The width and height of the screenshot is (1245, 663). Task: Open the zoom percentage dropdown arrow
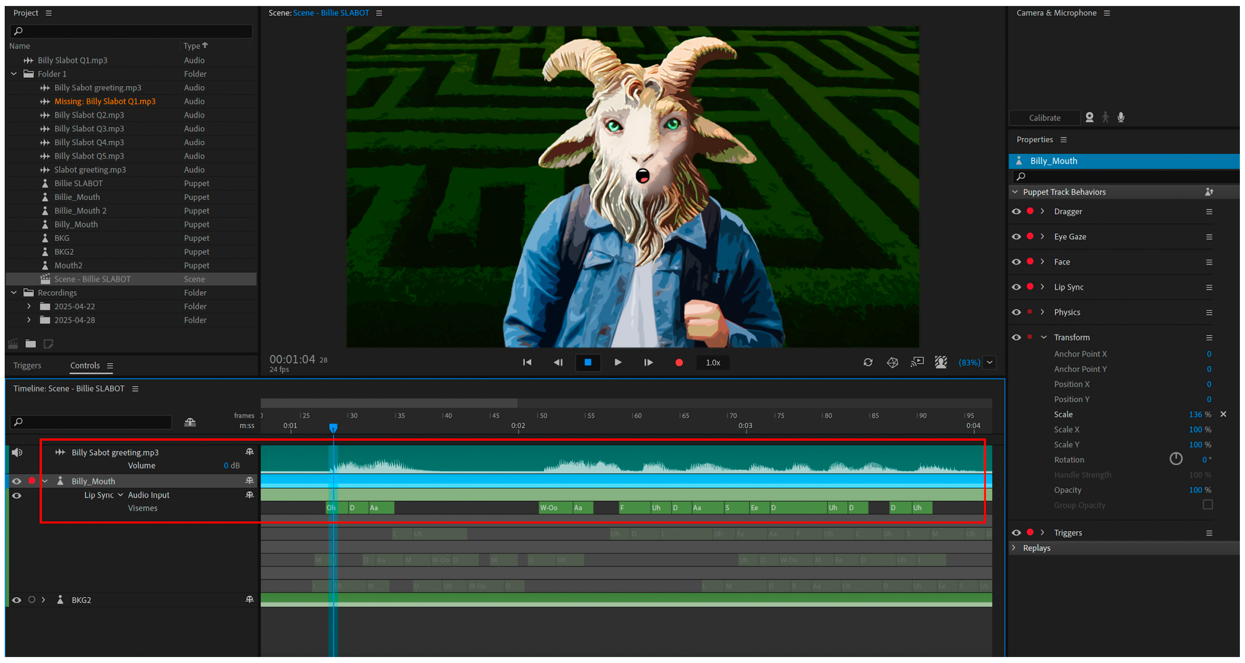[x=990, y=362]
